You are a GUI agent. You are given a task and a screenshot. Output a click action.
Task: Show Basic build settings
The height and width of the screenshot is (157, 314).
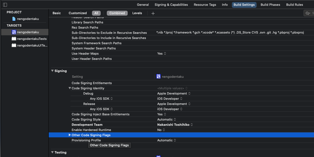(x=57, y=13)
